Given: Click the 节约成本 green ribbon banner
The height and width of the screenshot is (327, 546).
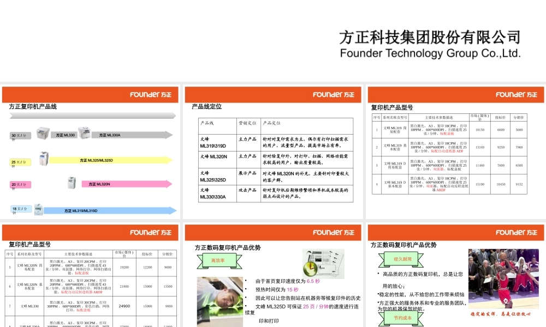Looking at the screenshot, I should click(401, 318).
